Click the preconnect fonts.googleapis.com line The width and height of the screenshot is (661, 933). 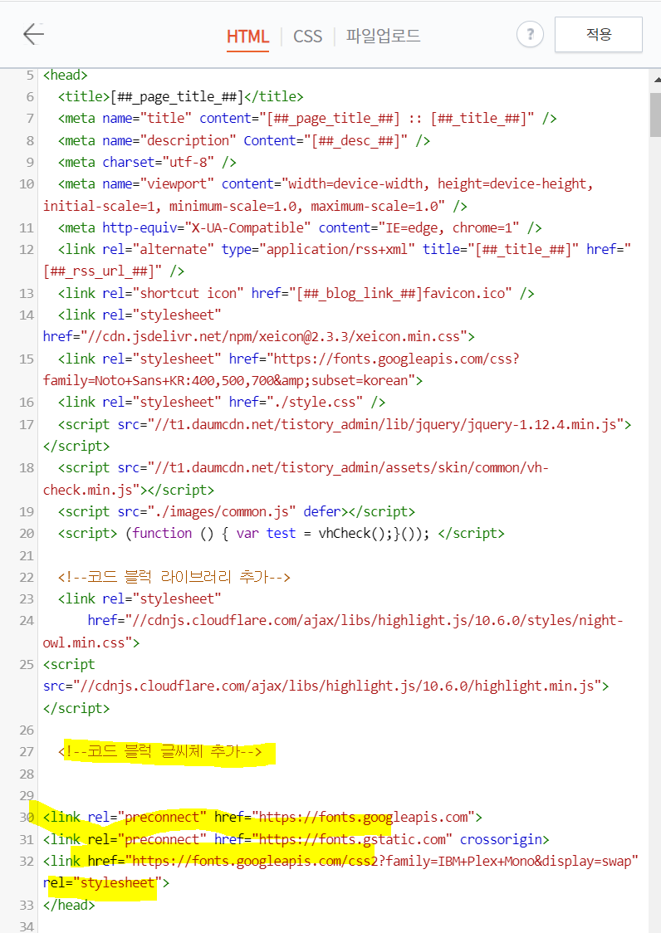(262, 817)
